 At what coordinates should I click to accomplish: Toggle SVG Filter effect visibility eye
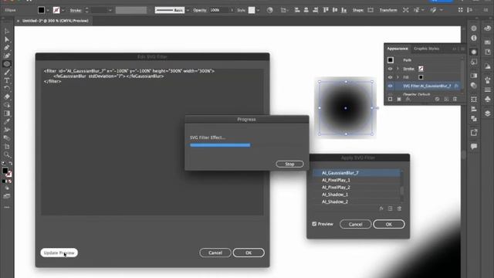(390, 86)
